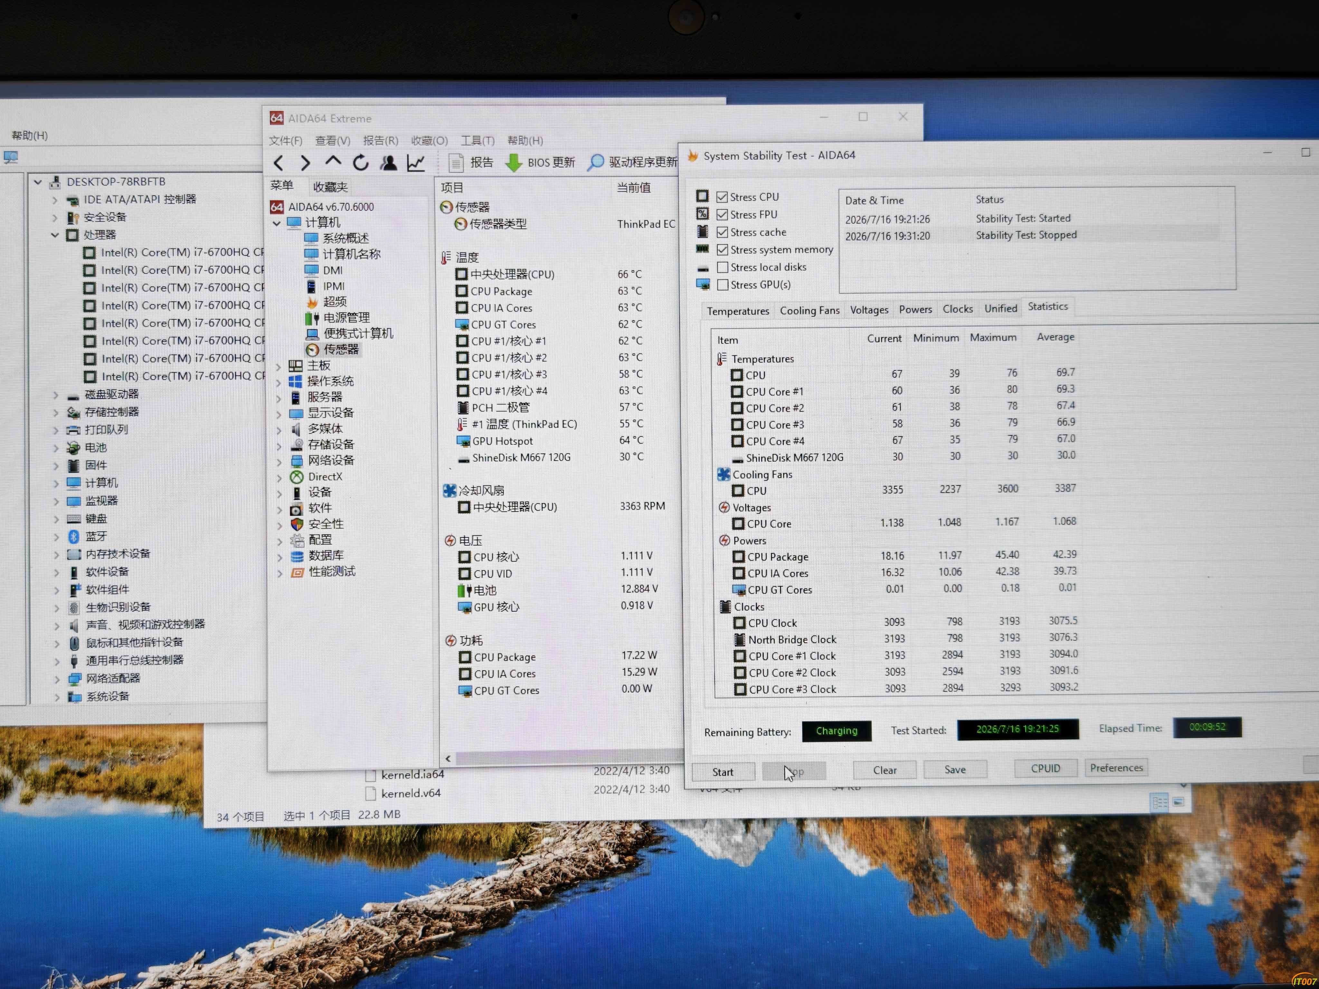This screenshot has width=1319, height=989.
Task: Click the green BIOS 更新 download icon
Action: [513, 163]
